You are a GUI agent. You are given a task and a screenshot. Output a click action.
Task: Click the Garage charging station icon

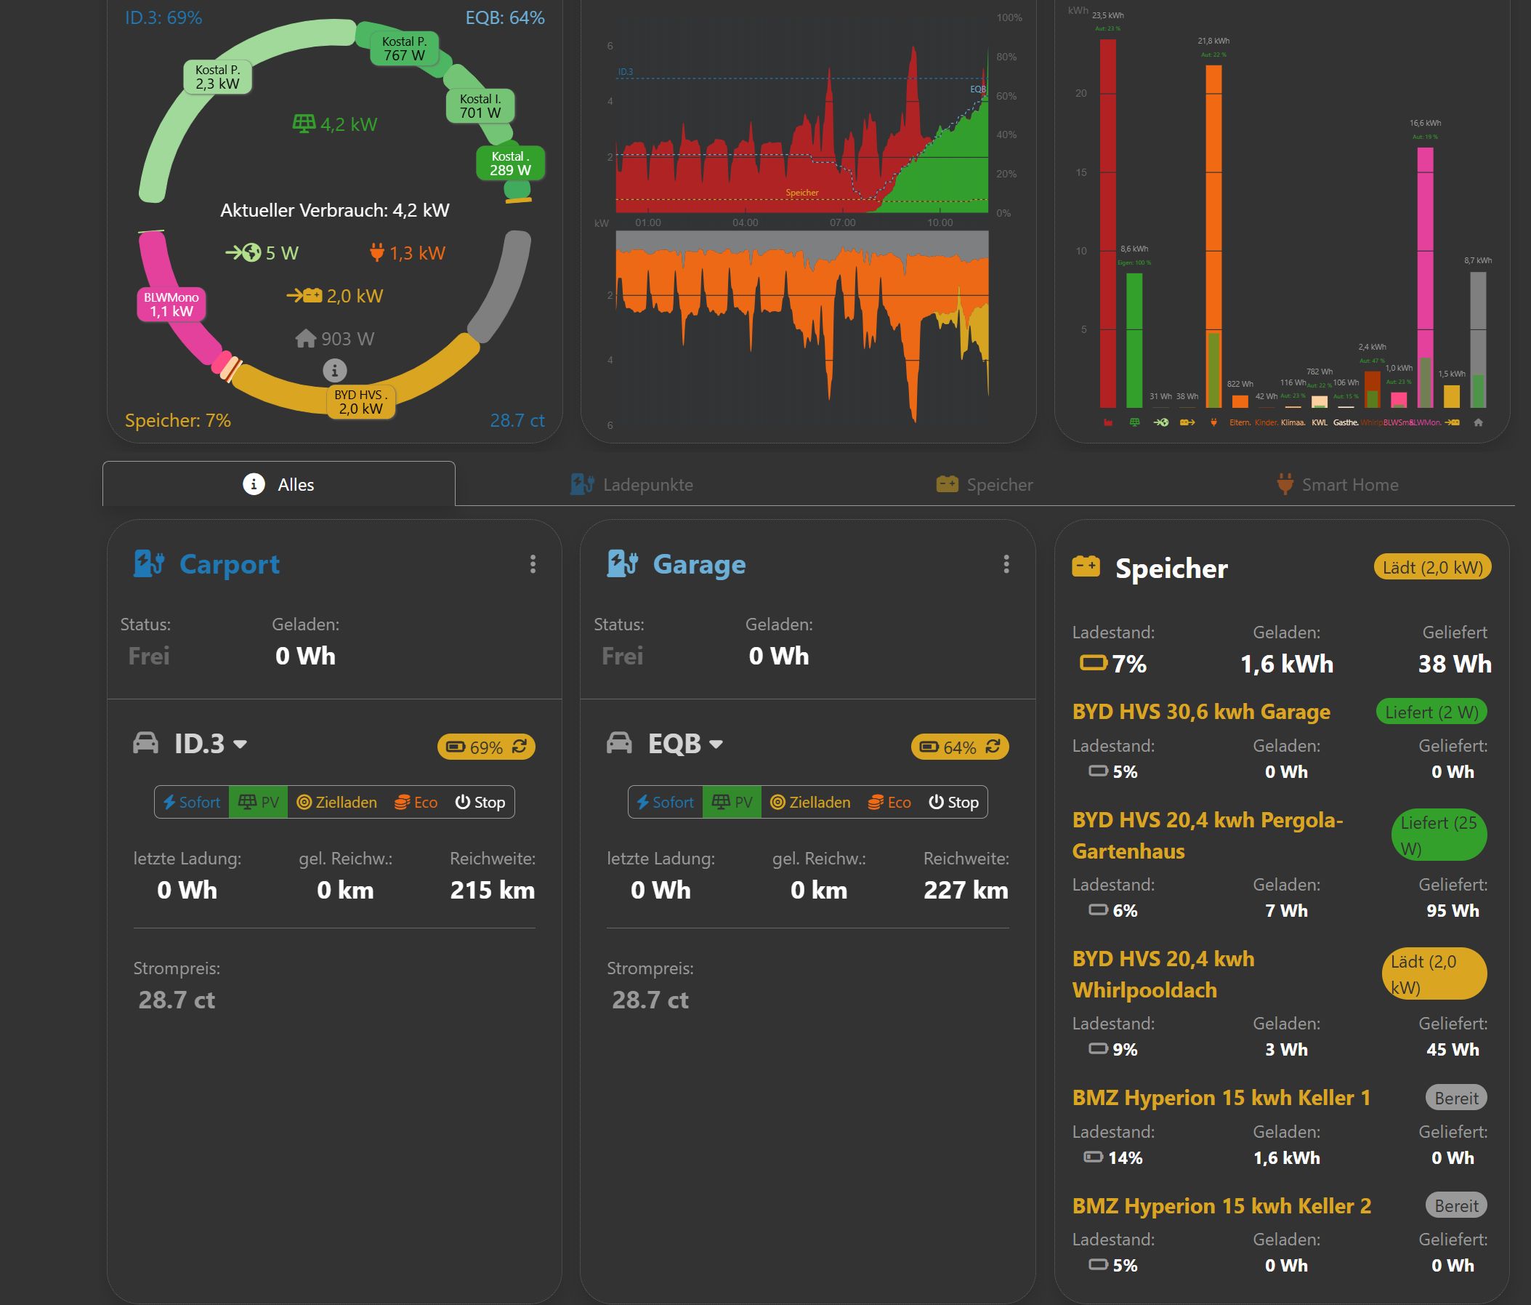point(622,563)
